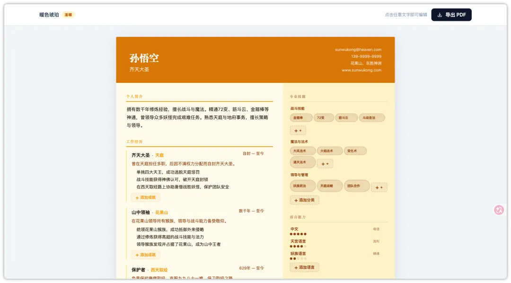The image size is (511, 283).
Task: Click the 温暖 badge beside the title
Action: (68, 15)
